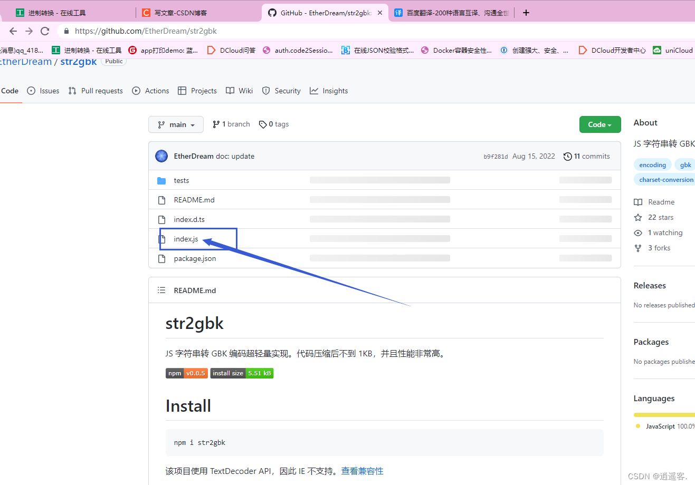View the 22 stars link
Viewport: 695px width, 485px height.
tap(654, 217)
